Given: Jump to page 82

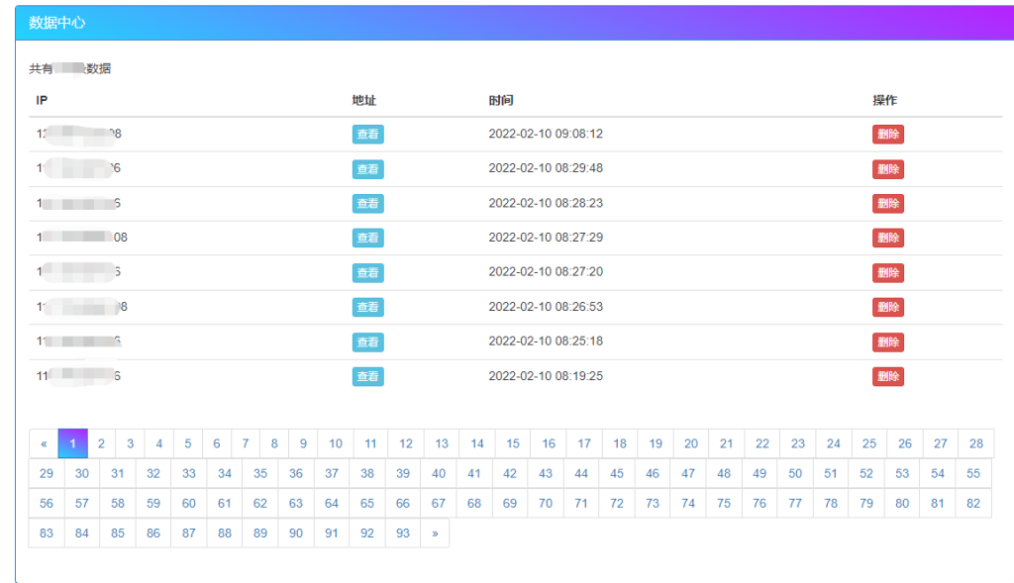Looking at the screenshot, I should coord(973,504).
